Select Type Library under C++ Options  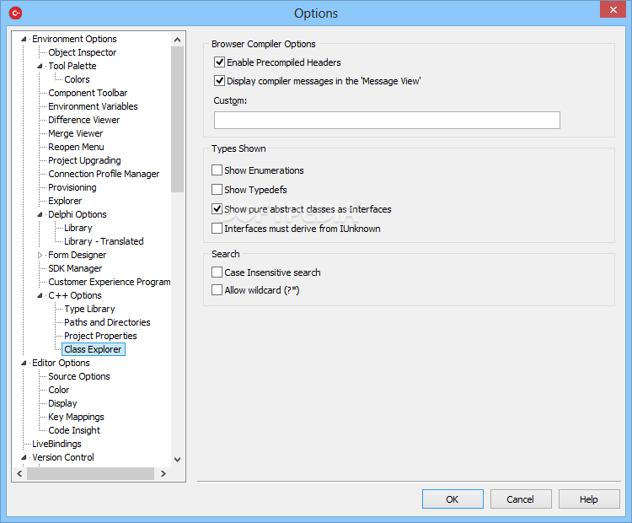point(89,309)
